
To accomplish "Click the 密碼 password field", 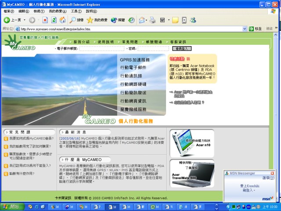I will tap(153, 48).
